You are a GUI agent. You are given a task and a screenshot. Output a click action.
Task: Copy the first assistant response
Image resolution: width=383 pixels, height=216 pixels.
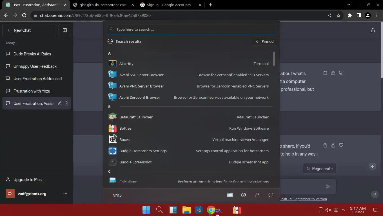[325, 73]
